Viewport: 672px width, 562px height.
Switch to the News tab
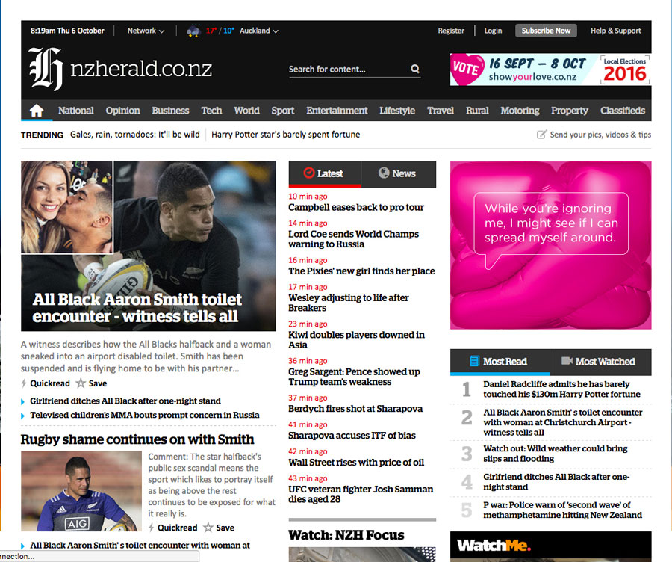399,173
